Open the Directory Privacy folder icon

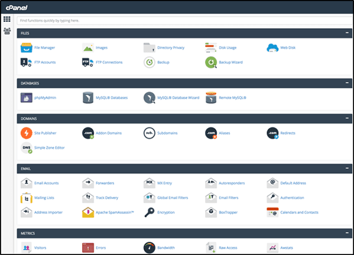tap(150, 48)
